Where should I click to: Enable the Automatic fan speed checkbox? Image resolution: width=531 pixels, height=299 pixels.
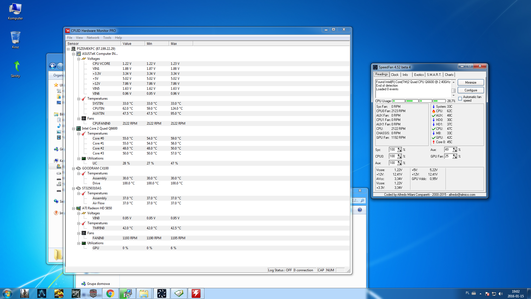pyautogui.click(x=460, y=99)
